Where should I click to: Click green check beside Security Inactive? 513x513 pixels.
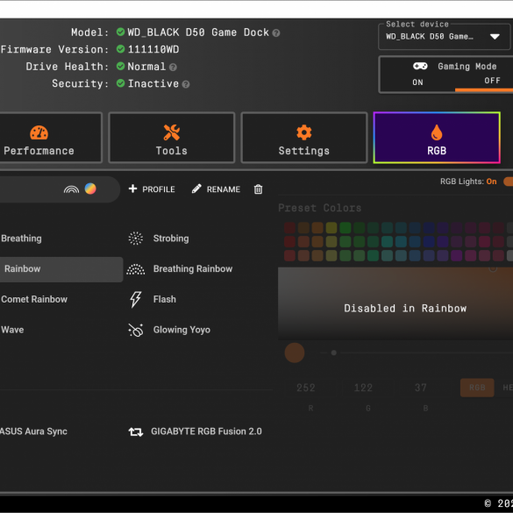point(120,83)
